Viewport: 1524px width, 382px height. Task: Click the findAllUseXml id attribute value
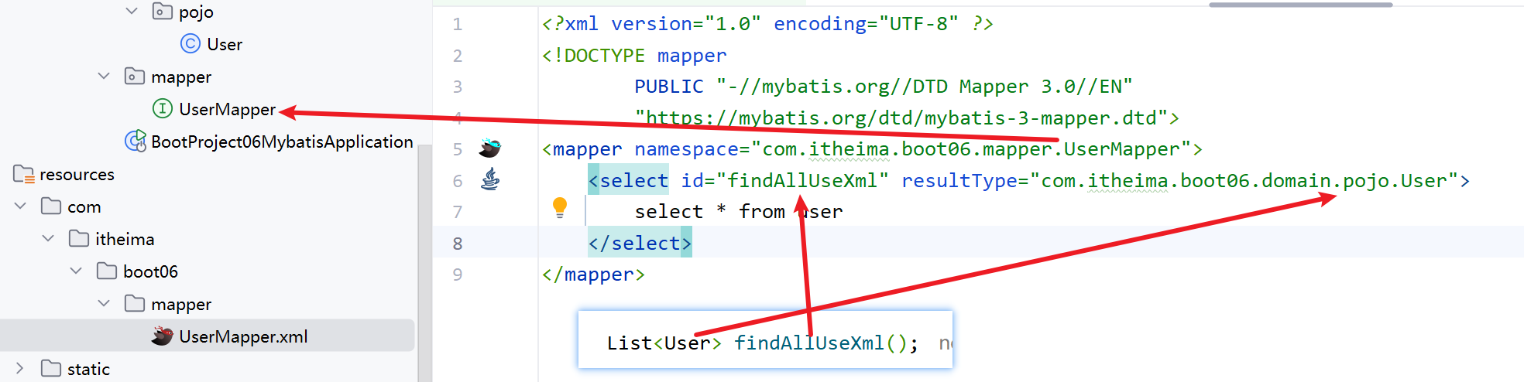pos(802,181)
